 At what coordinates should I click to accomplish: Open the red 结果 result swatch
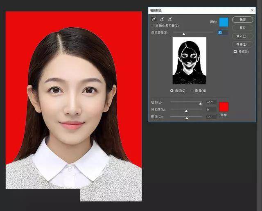[224, 107]
